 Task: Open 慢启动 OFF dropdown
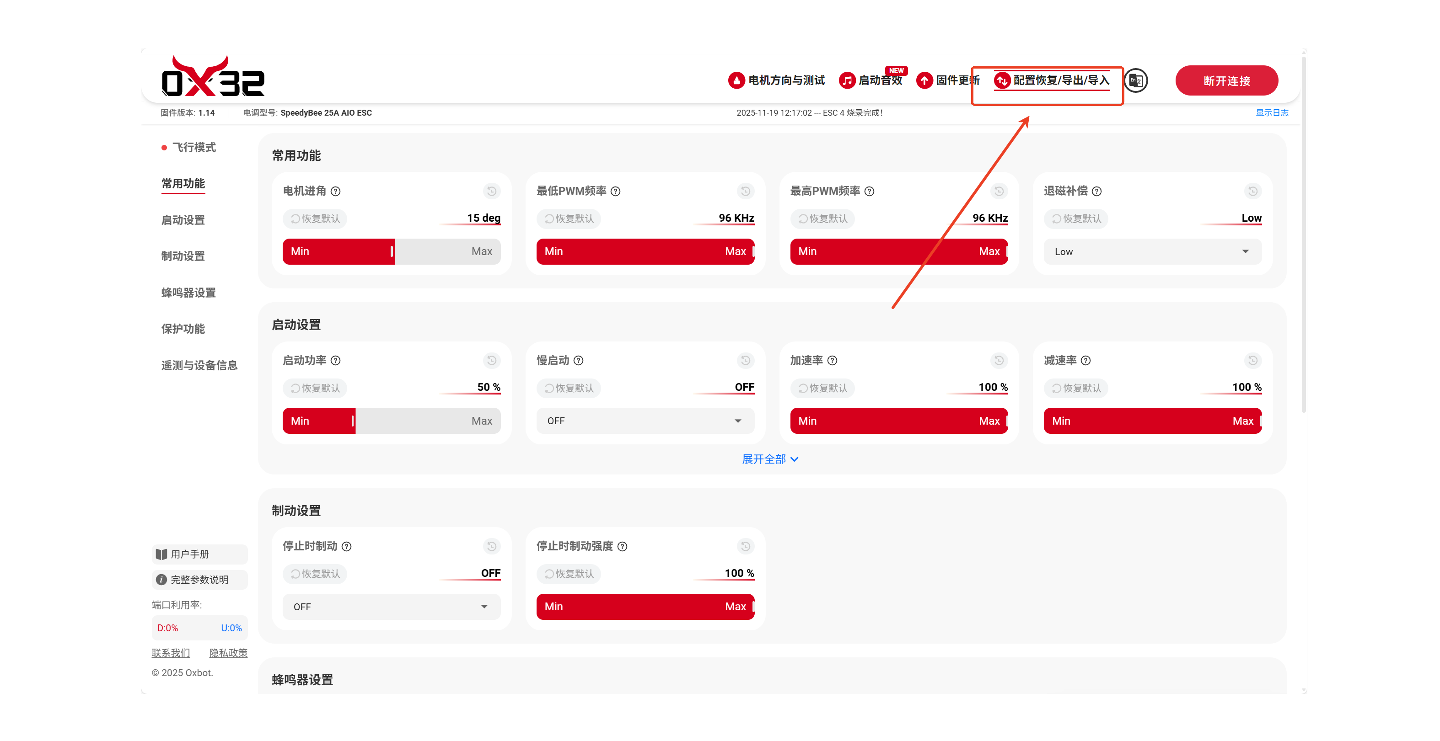click(645, 421)
